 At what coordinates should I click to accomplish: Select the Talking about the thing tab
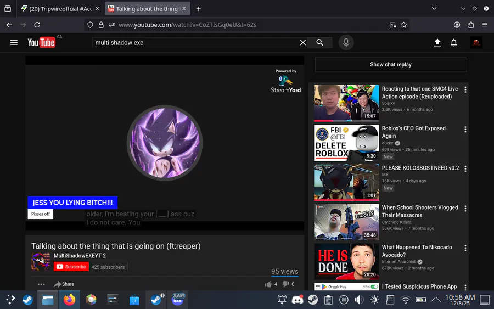click(148, 9)
